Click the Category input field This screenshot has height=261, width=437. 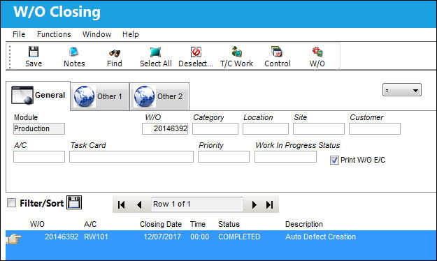tap(215, 128)
